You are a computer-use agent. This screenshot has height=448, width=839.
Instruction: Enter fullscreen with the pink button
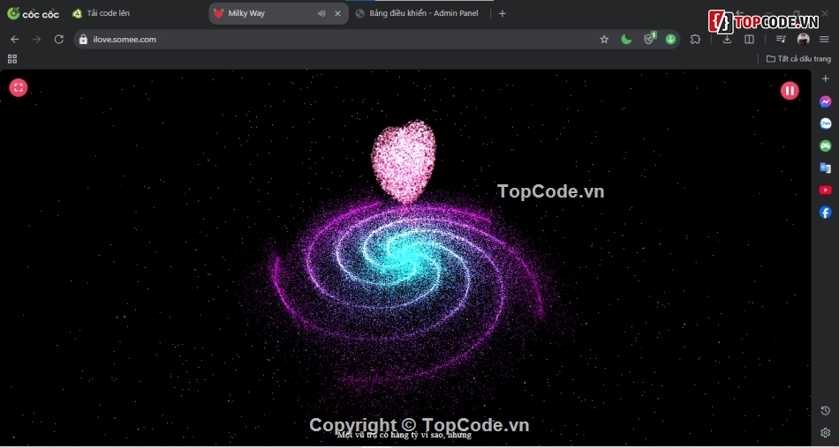tap(19, 87)
